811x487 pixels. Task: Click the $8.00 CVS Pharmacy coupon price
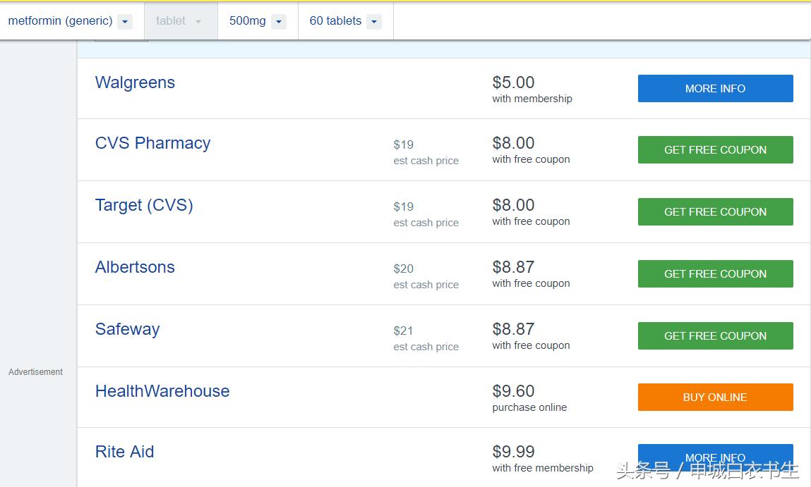pos(513,143)
